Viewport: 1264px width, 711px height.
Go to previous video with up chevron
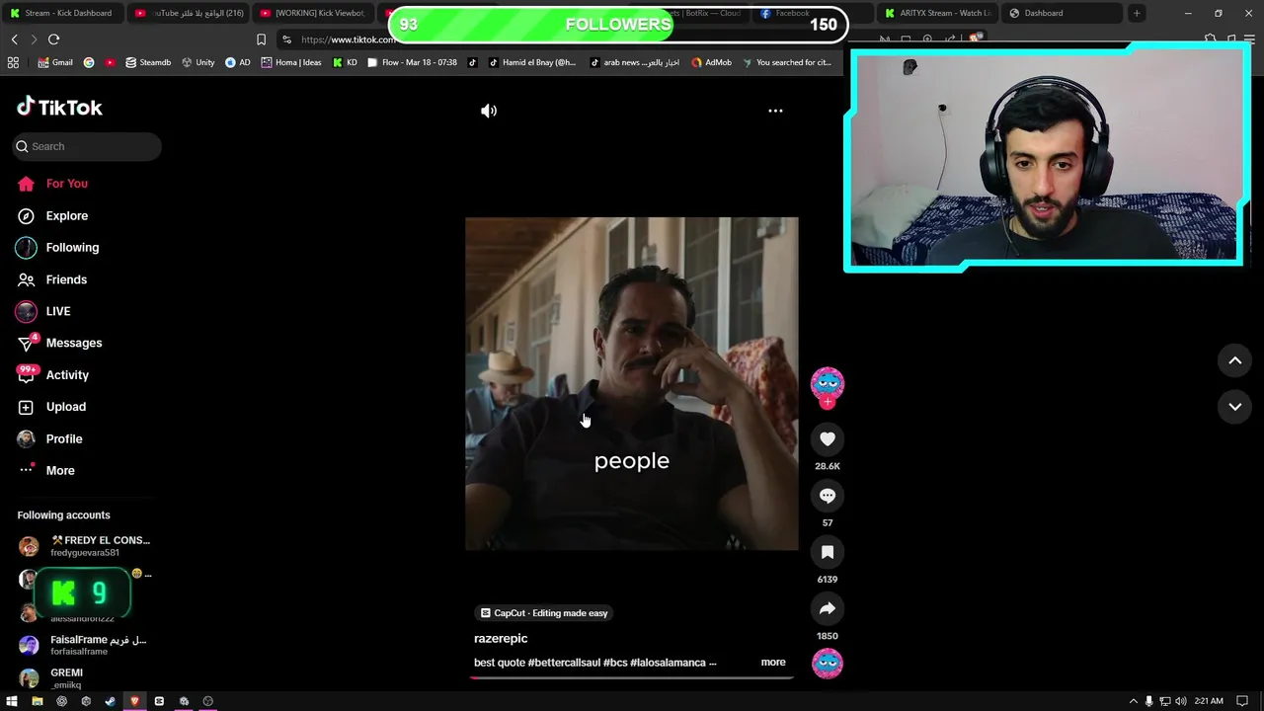1234,361
